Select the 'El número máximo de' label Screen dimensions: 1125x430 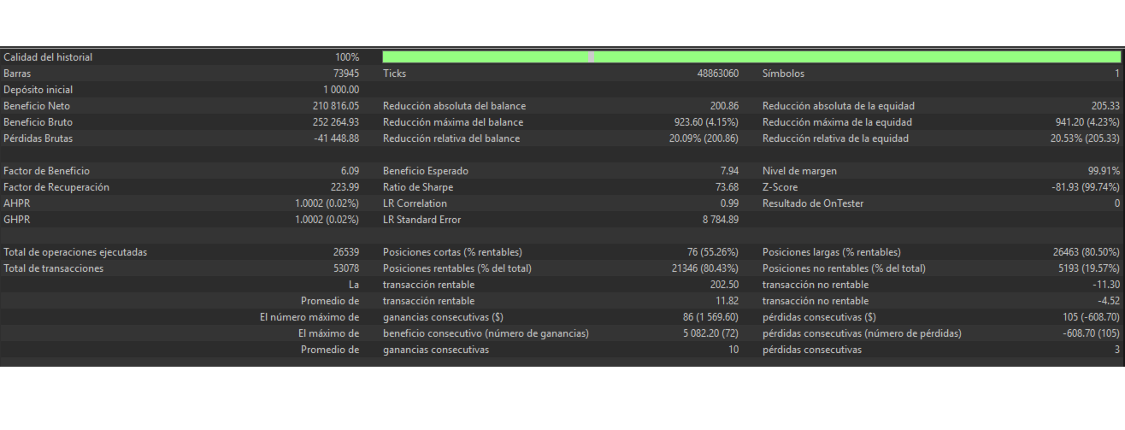click(x=309, y=317)
